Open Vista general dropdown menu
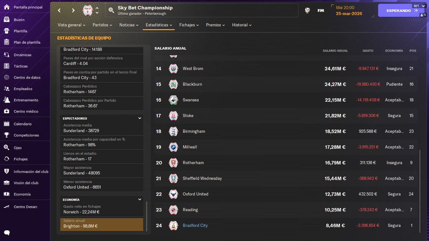Screen dimensions: 429x241 point(71,25)
